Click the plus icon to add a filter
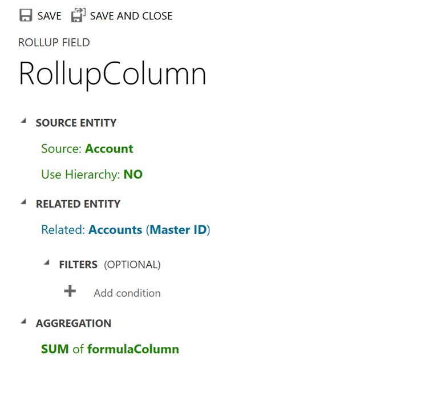This screenshot has height=409, width=445. 70,291
